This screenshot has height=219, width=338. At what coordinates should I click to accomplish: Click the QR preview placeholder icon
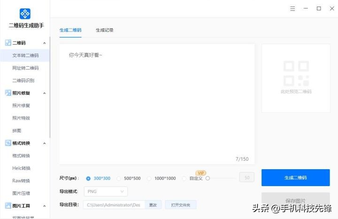(296, 74)
